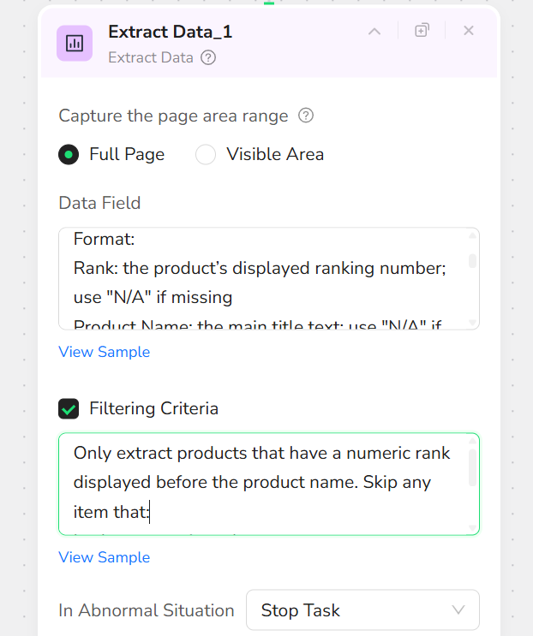Image resolution: width=533 pixels, height=636 pixels.
Task: Open the In Abnormal Situation dropdown
Action: 362,610
